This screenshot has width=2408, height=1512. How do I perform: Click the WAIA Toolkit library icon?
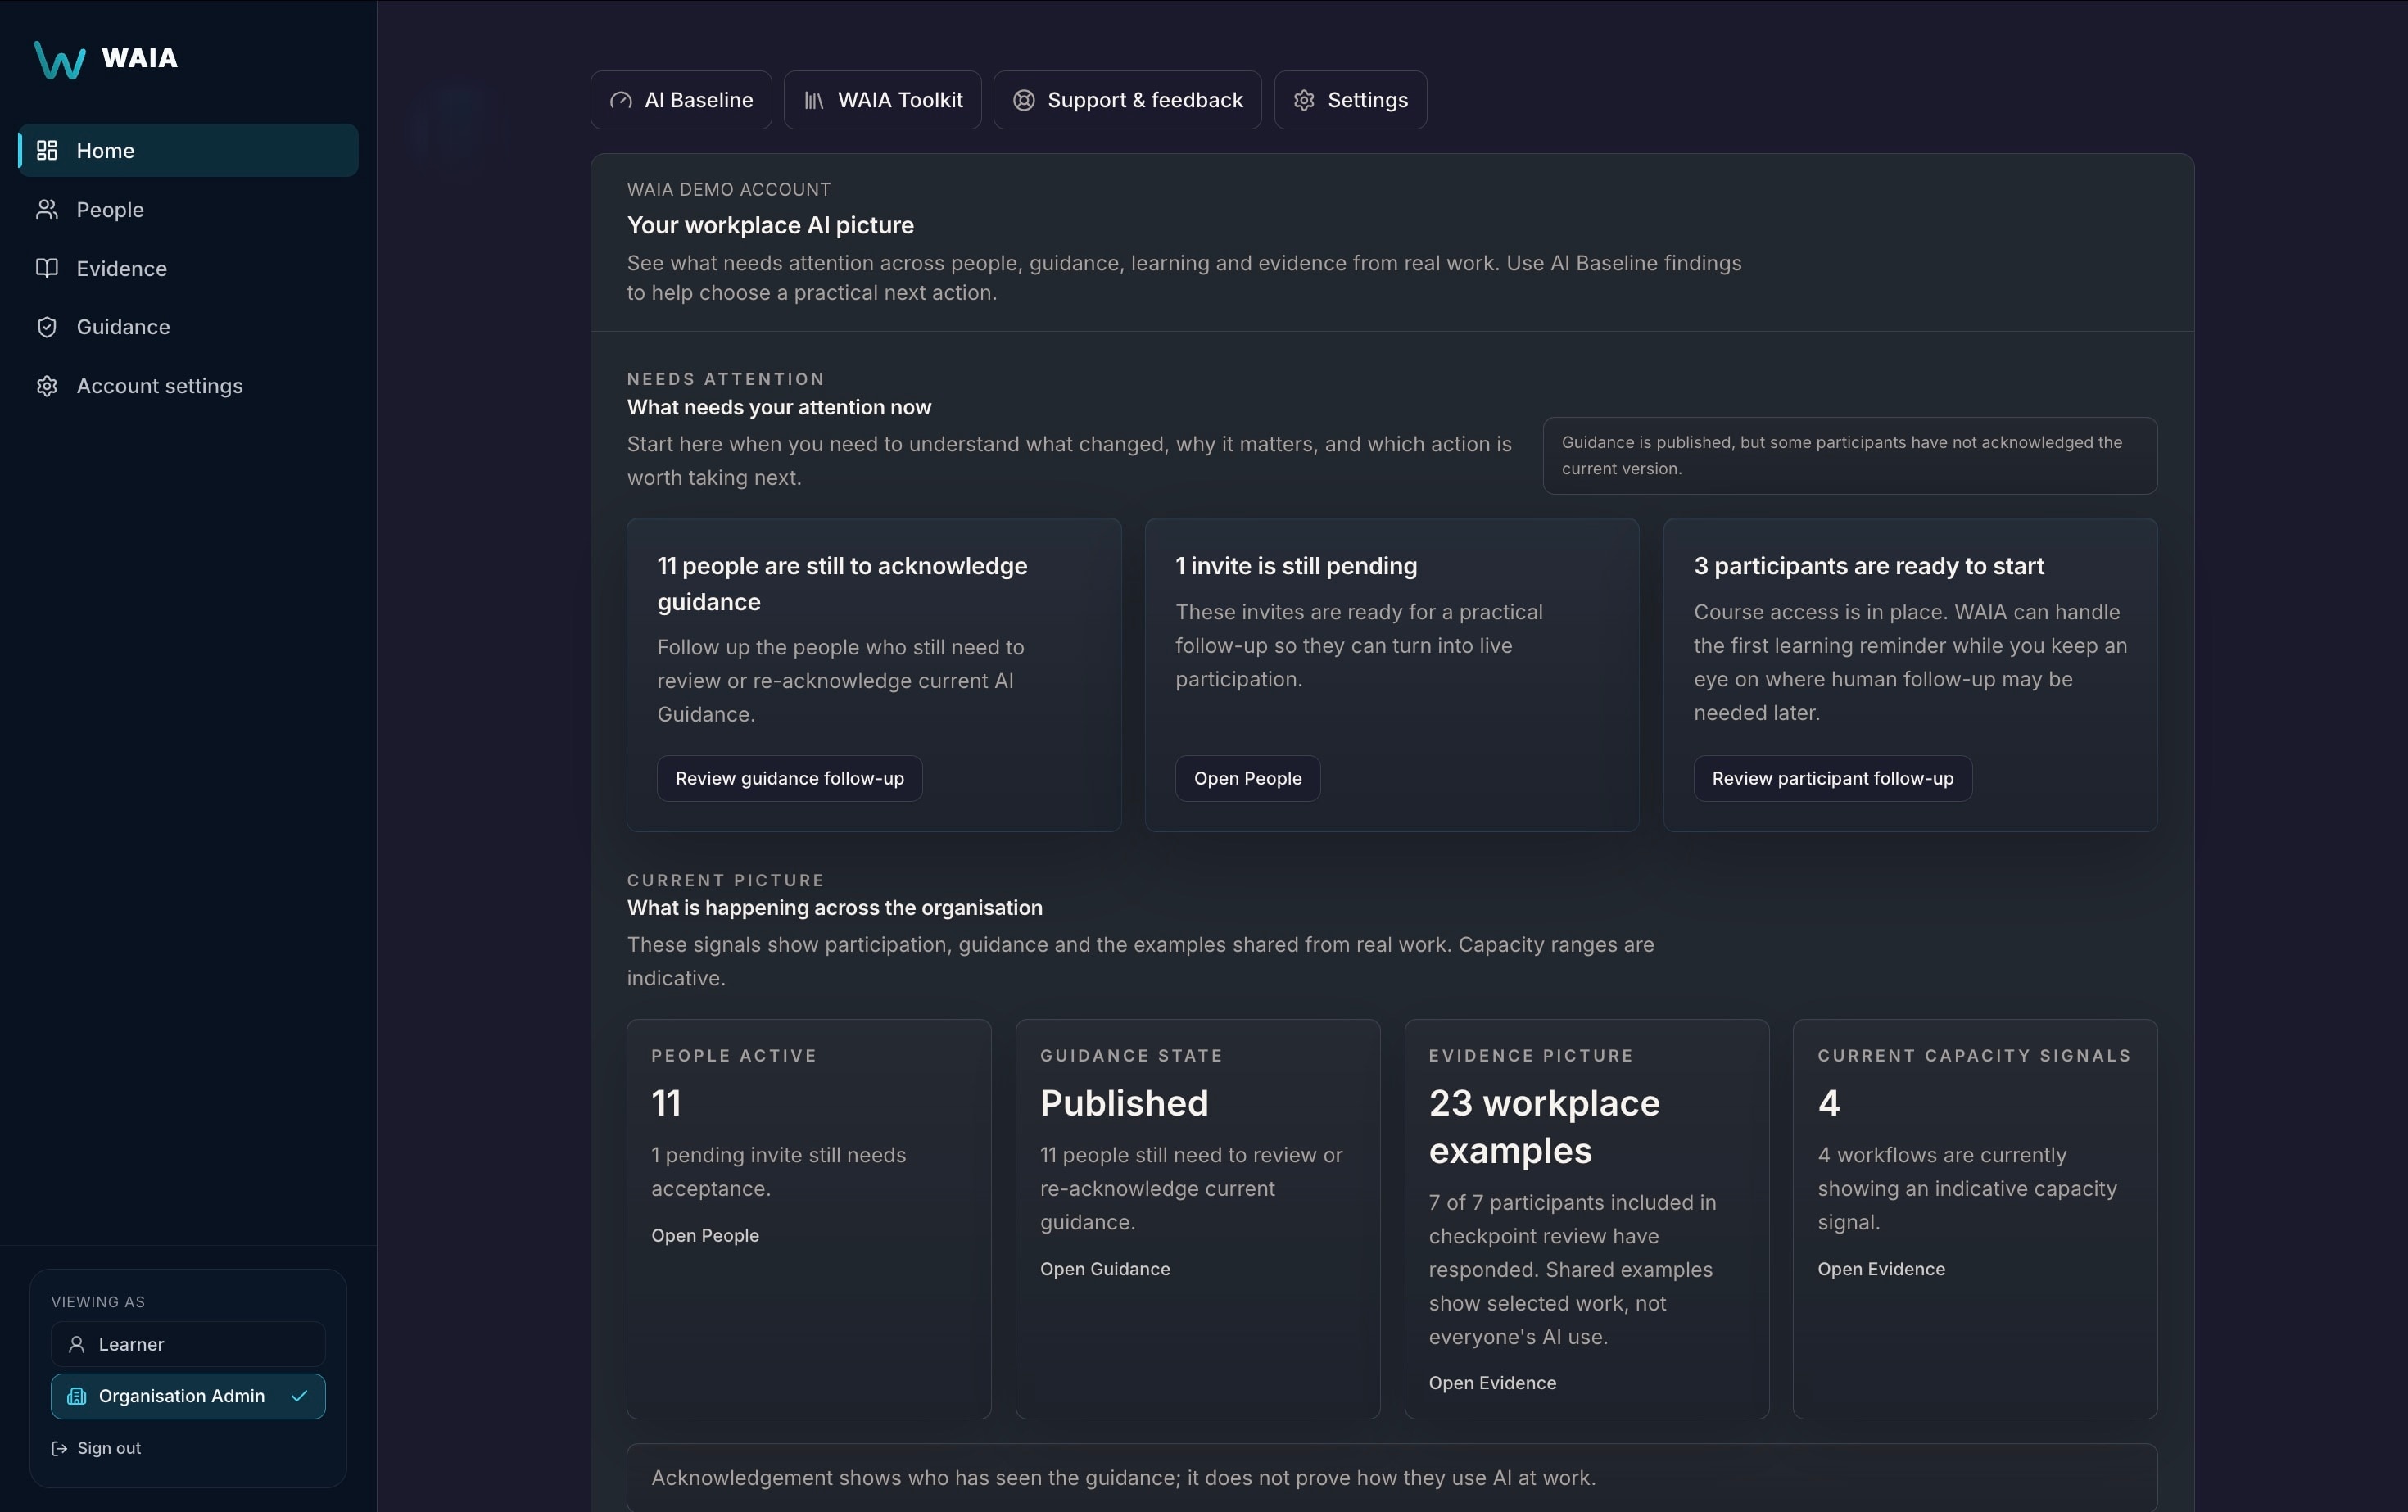[x=814, y=100]
